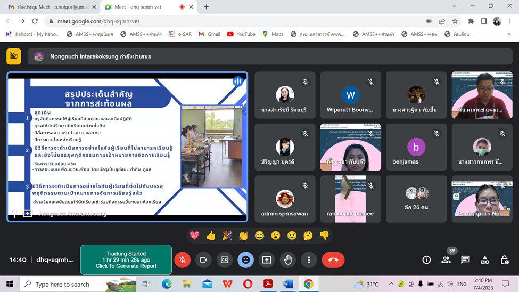Send the heart reaction
Screen dimensions: 519x292
[195, 236]
